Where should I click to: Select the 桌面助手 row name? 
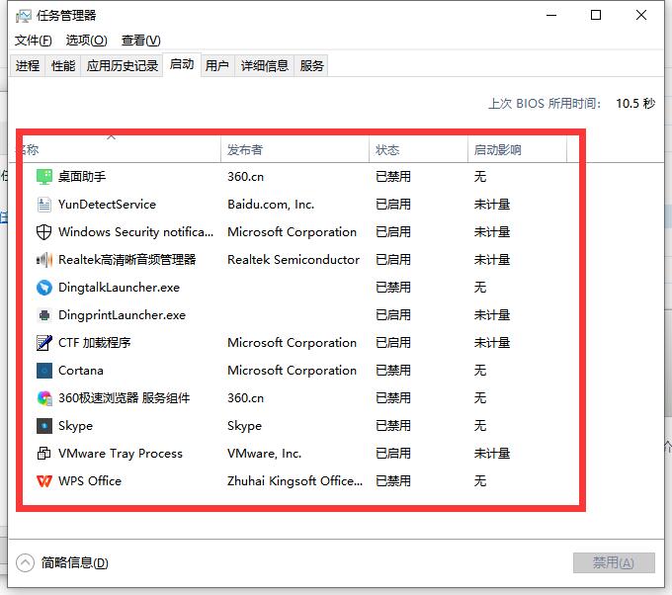coord(82,177)
